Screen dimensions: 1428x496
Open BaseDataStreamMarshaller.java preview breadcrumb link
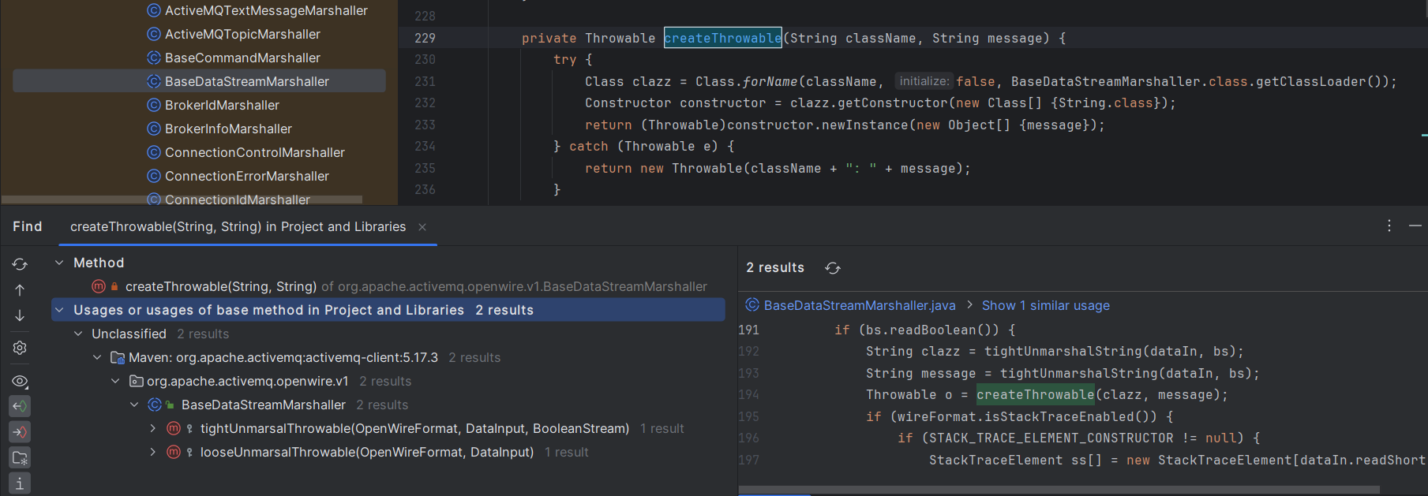click(x=860, y=305)
